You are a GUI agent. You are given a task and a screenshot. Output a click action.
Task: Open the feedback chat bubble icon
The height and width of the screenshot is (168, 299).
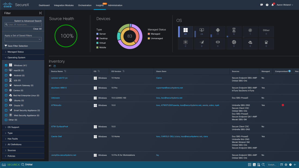coord(261,5)
